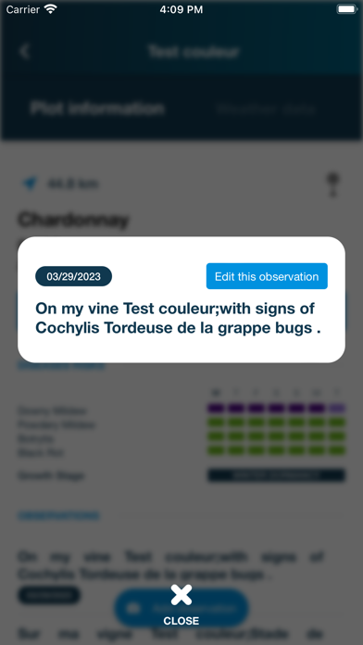The height and width of the screenshot is (645, 363).
Task: Click the map pin icon at right
Action: (332, 184)
